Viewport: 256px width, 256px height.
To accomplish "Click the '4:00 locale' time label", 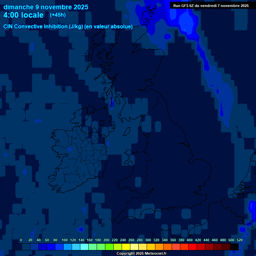I will (x=23, y=15).
